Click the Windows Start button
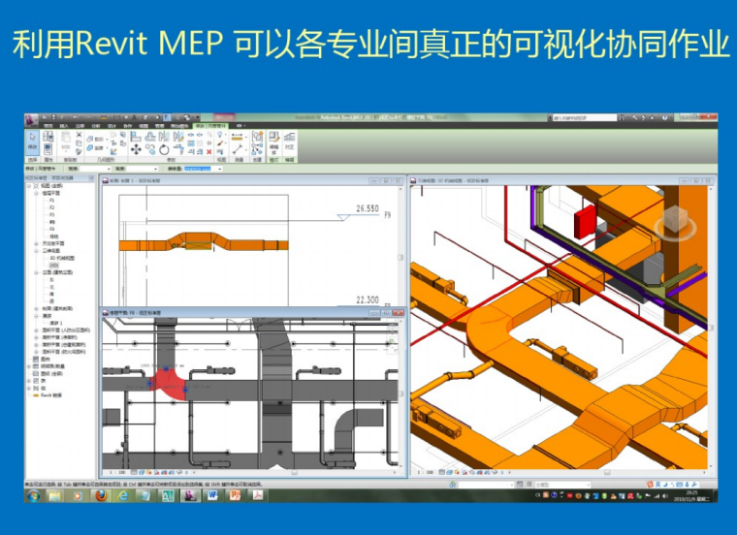The height and width of the screenshot is (535, 737). [34, 495]
